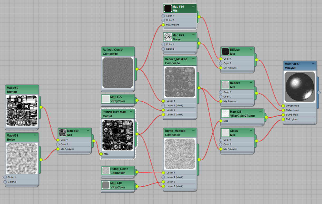The image size is (322, 204).
Task: Click the Gloss Mix node header icon
Action: tap(225, 133)
